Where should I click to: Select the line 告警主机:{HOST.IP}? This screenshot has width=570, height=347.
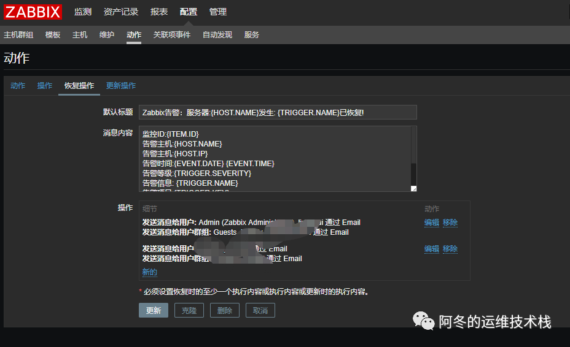(x=175, y=154)
